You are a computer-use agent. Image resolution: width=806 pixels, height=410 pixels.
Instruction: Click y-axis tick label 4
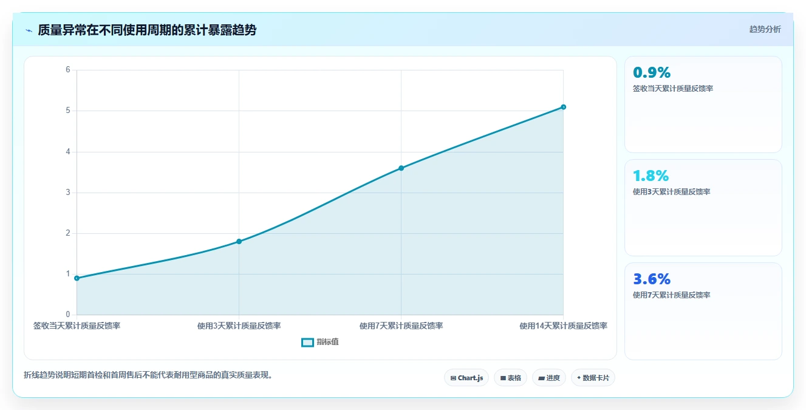(68, 152)
